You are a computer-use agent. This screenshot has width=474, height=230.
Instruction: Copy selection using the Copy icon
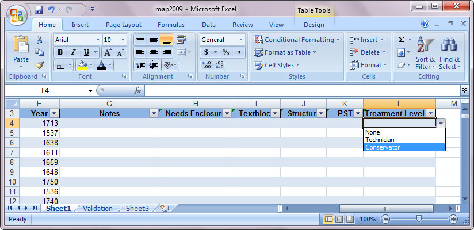[x=40, y=52]
